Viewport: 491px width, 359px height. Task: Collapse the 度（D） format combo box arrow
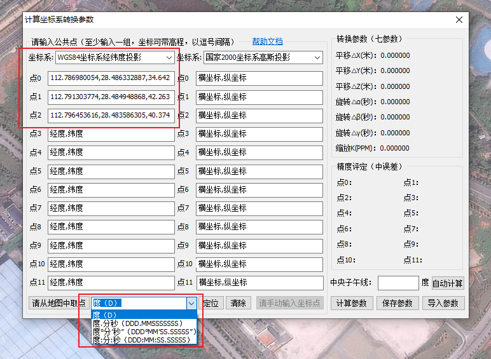tap(191, 303)
